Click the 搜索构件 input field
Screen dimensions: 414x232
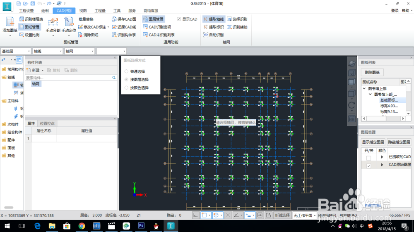pyautogui.click(x=69, y=78)
